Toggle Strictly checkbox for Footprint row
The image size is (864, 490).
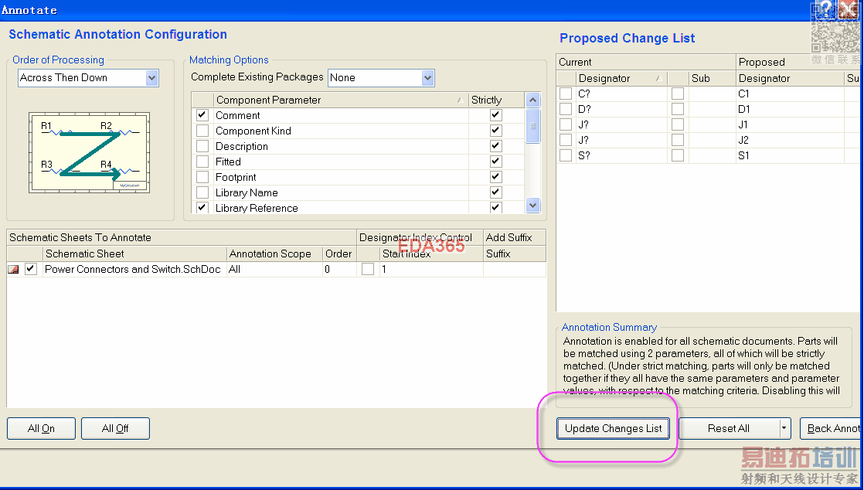[x=496, y=177]
